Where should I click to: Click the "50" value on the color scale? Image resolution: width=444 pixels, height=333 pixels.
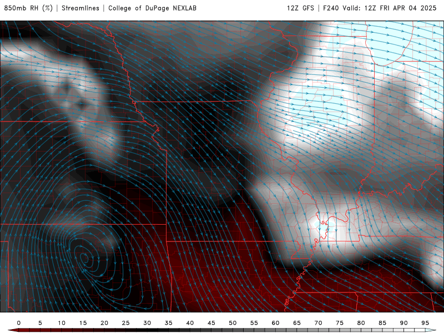point(233,323)
